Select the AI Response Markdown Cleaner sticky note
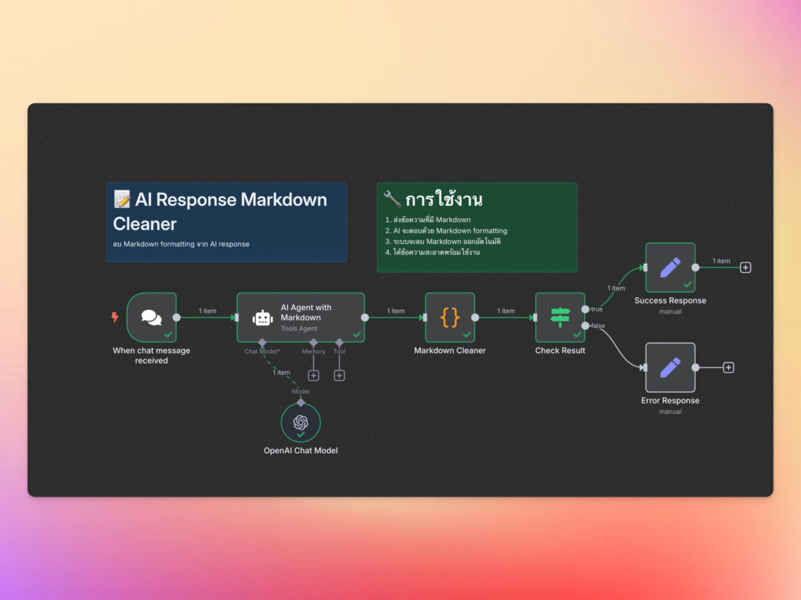The height and width of the screenshot is (600, 801). point(226,222)
